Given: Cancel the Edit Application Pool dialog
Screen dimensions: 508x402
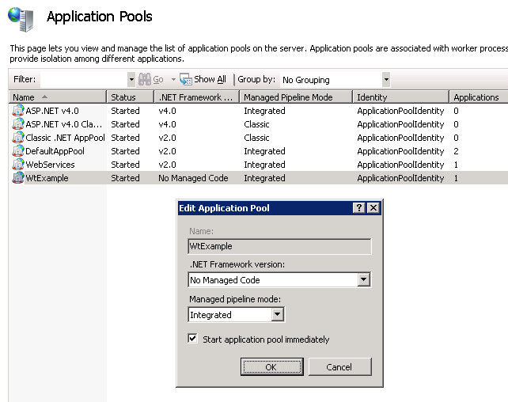Looking at the screenshot, I should point(339,366).
